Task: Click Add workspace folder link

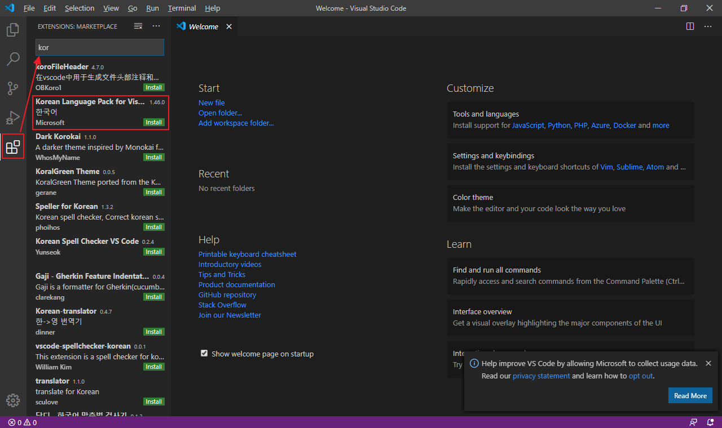Action: 236,123
